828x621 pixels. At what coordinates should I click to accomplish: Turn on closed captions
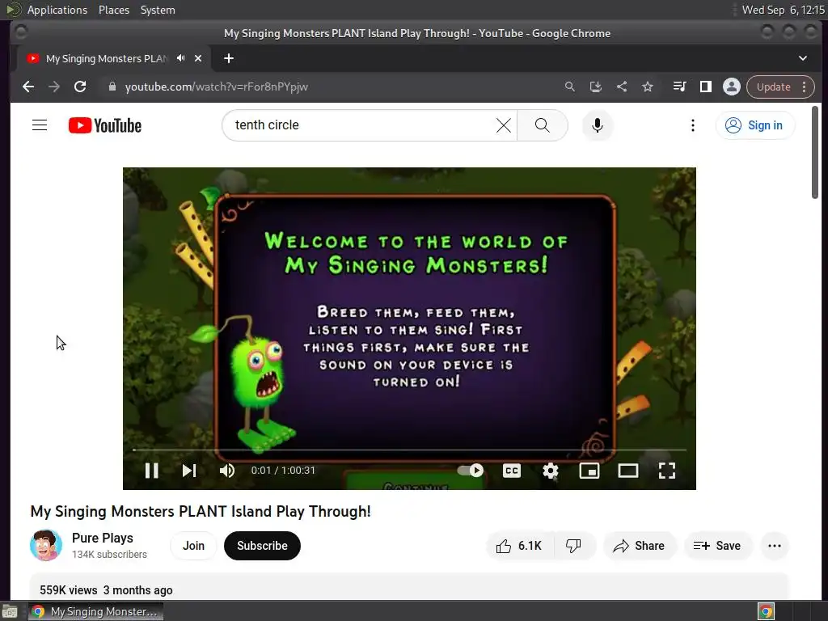(x=511, y=471)
